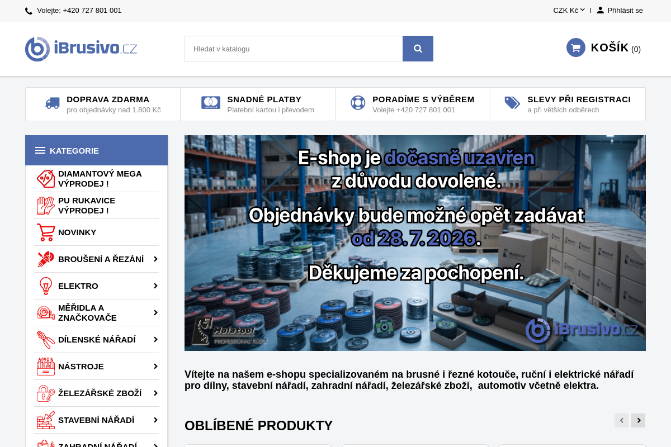Select the Elektro category label
The image size is (671, 447).
pyautogui.click(x=78, y=286)
